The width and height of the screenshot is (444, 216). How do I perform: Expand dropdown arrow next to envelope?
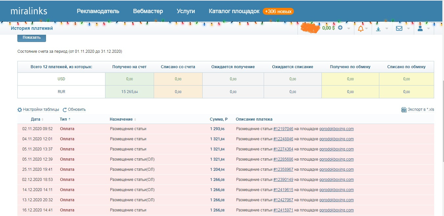click(x=408, y=29)
